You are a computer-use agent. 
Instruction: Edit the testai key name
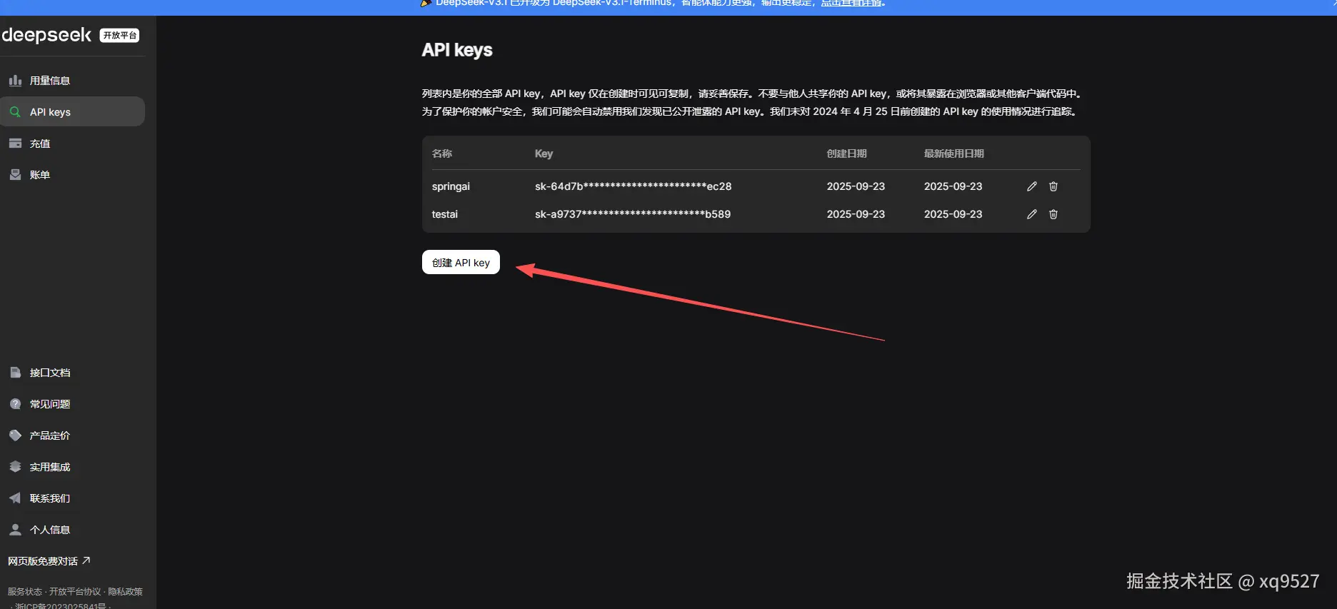pyautogui.click(x=1031, y=214)
